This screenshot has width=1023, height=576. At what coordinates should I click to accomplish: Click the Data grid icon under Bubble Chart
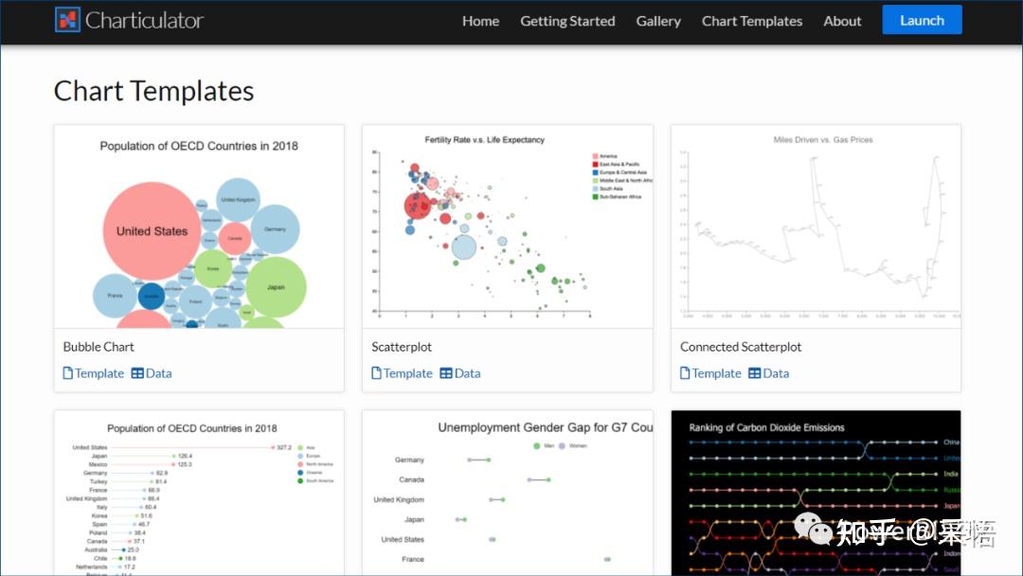138,373
